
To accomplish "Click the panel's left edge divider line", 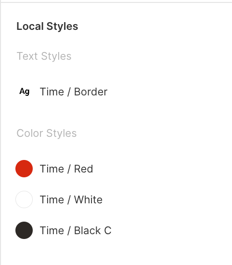I will pos(0,133).
